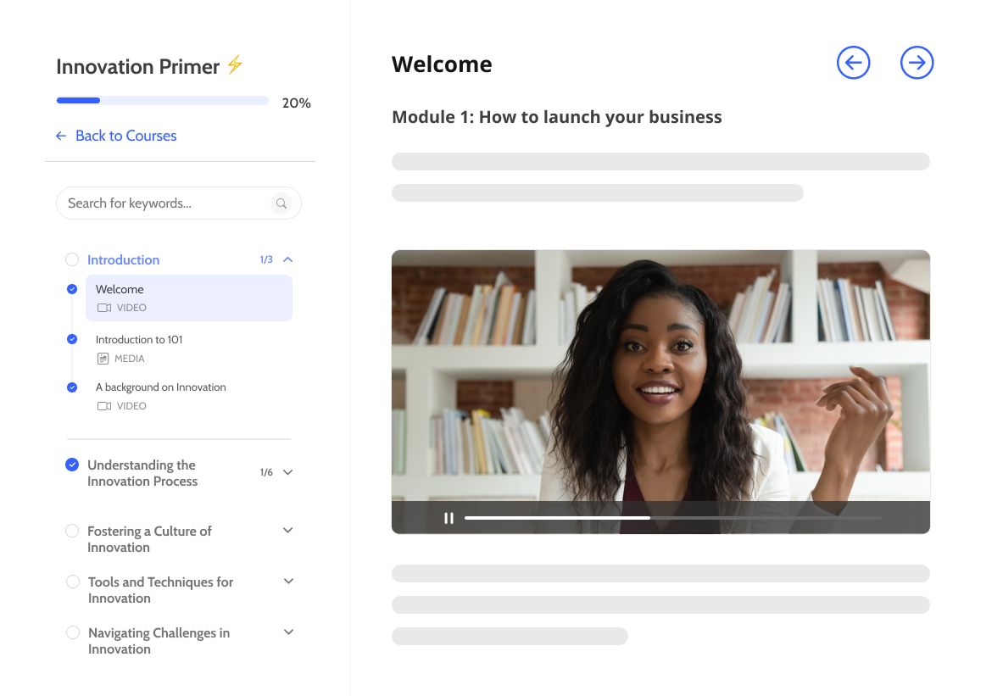The height and width of the screenshot is (696, 1003).
Task: Go to the next lesson arrow
Action: click(x=917, y=63)
